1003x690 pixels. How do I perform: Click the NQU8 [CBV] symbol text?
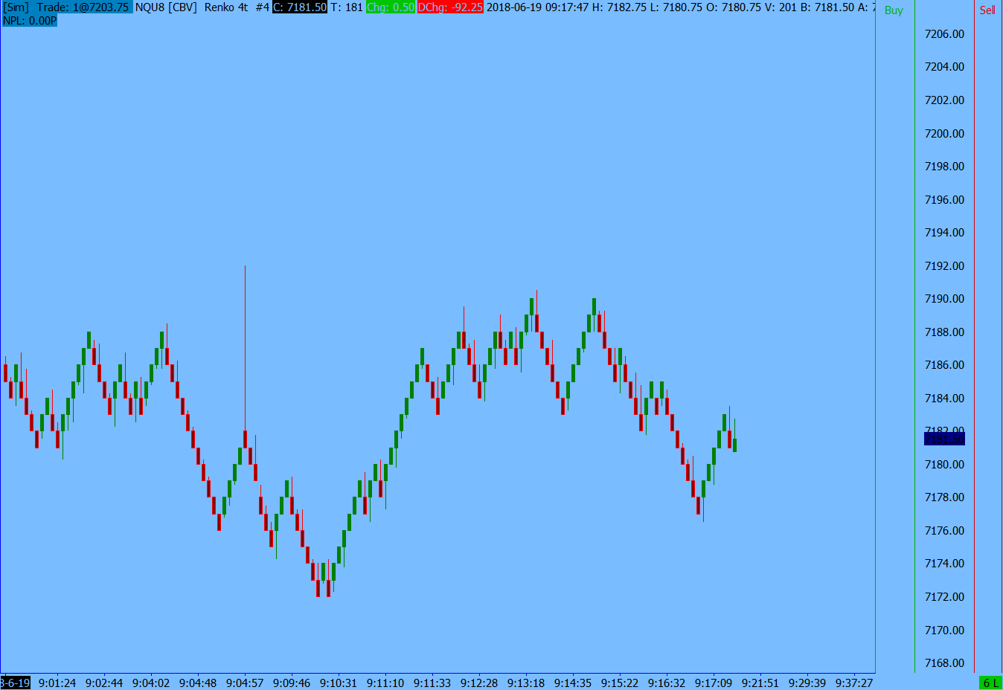[166, 7]
